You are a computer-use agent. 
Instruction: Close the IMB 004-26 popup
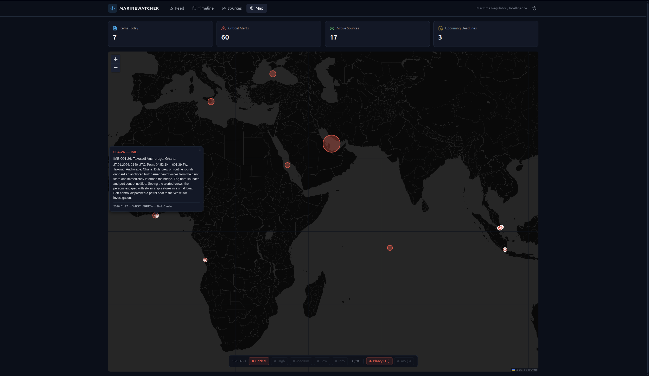[x=200, y=150]
